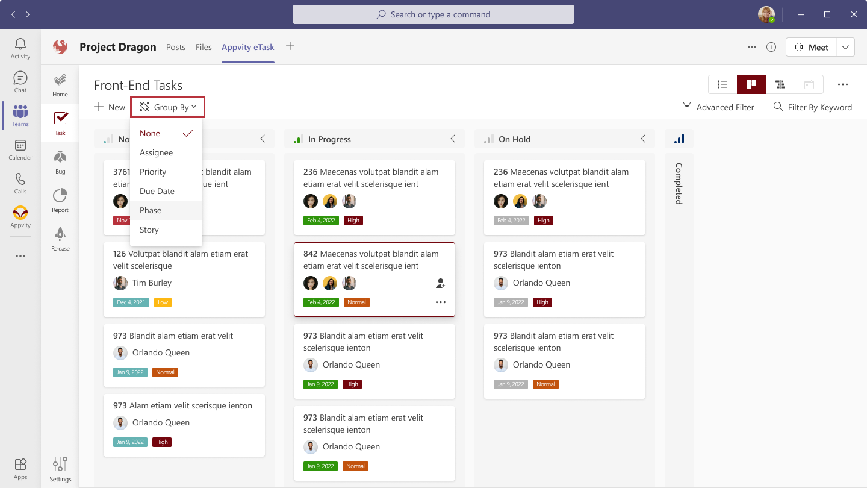Switch to the Posts tab

click(x=176, y=46)
